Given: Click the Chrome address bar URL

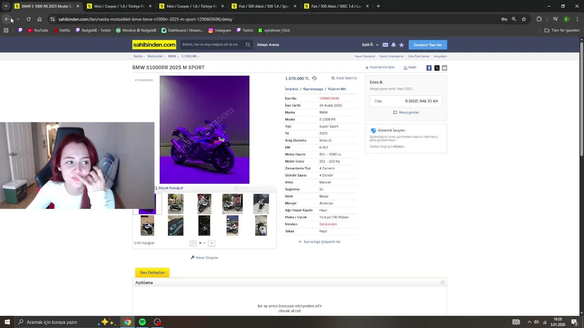Looking at the screenshot, I should point(146,19).
